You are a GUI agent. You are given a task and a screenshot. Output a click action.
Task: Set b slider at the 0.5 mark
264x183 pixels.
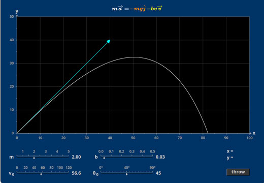point(152,156)
